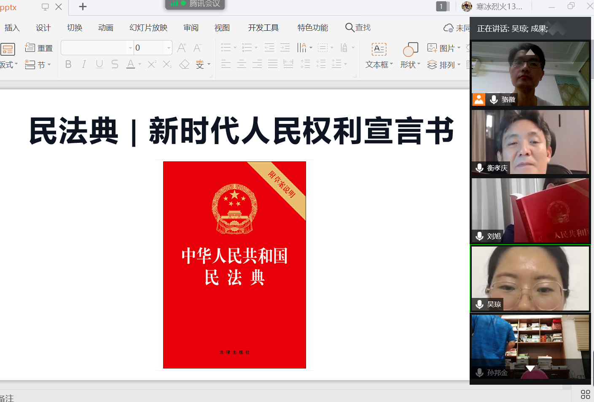Click 查找 search button

point(358,28)
